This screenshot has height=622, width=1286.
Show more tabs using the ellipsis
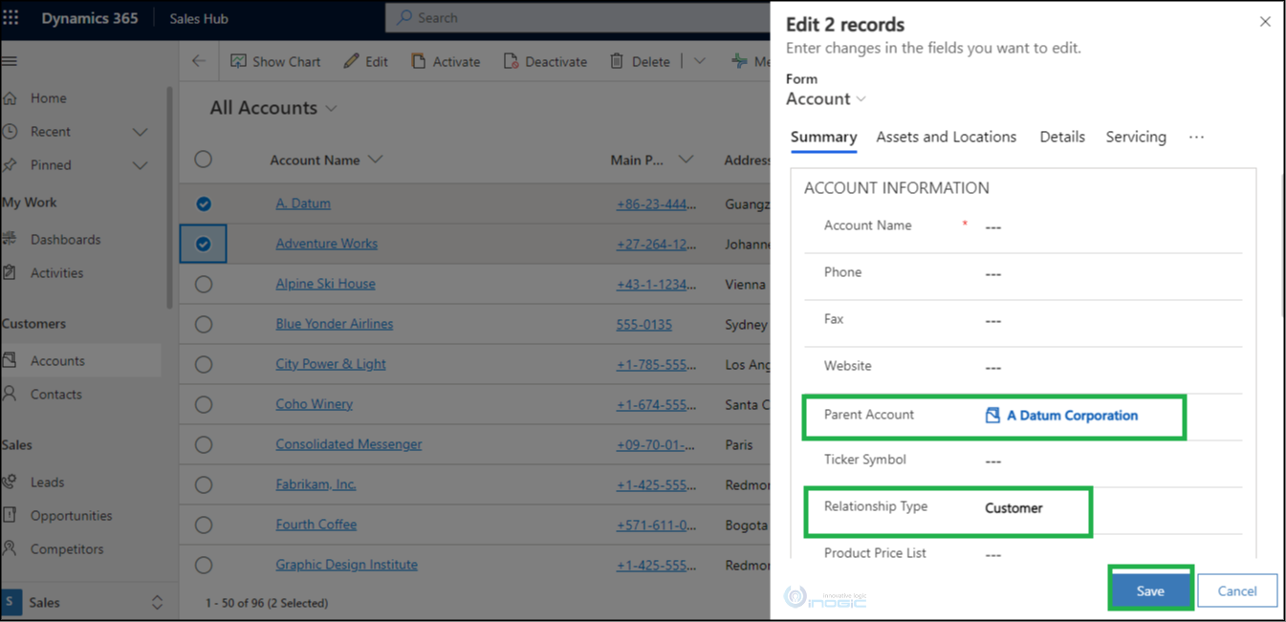pyautogui.click(x=1196, y=137)
